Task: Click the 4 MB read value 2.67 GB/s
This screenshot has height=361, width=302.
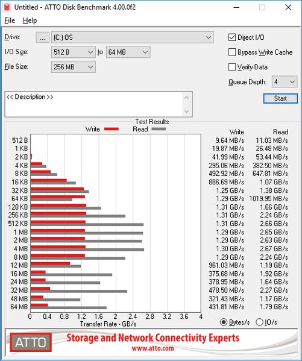Action: [x=274, y=249]
